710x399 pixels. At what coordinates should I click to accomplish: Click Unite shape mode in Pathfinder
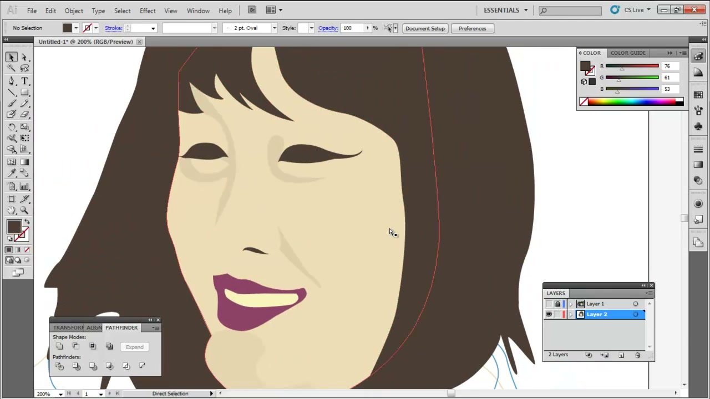(x=59, y=346)
